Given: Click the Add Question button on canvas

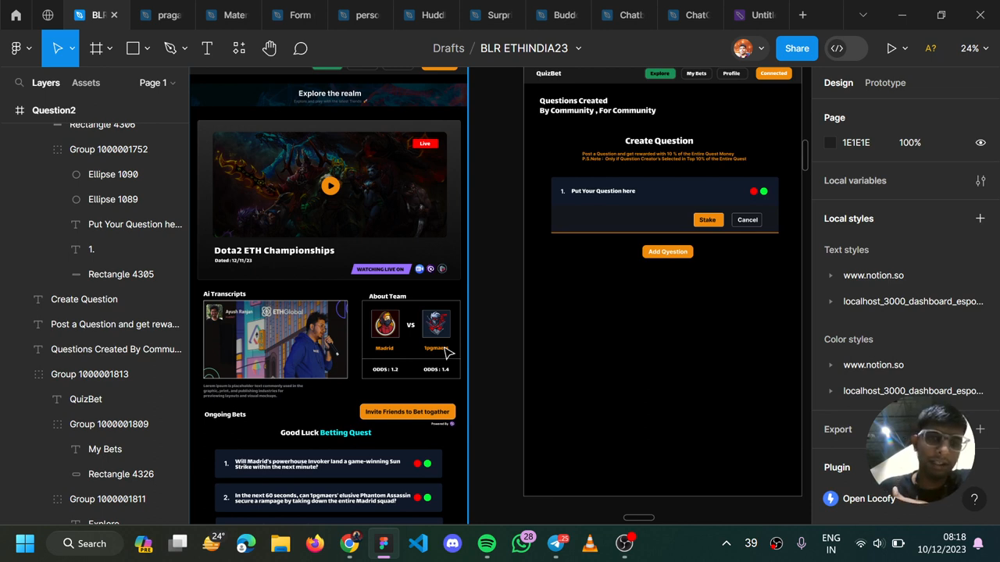Looking at the screenshot, I should pyautogui.click(x=668, y=251).
